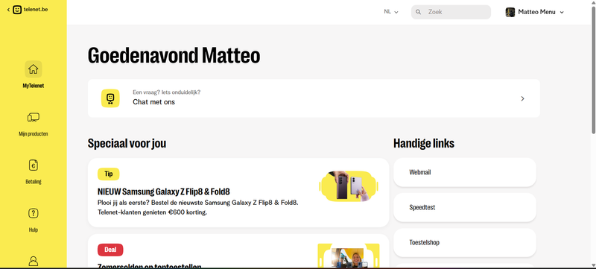
Task: Click the Samsung Galaxy phones thumbnail
Action: 349,186
